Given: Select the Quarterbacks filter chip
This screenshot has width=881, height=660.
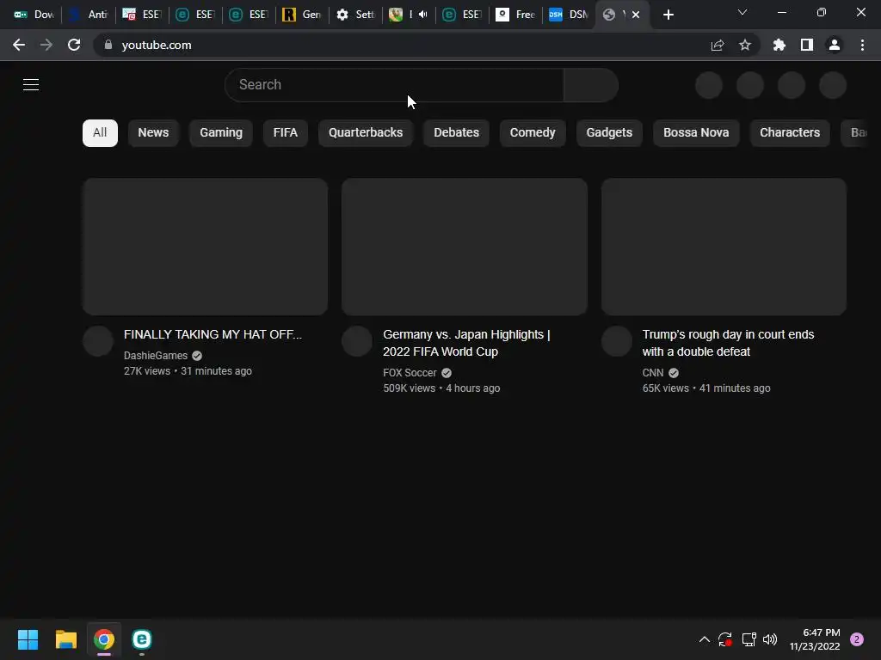Looking at the screenshot, I should click(x=366, y=133).
